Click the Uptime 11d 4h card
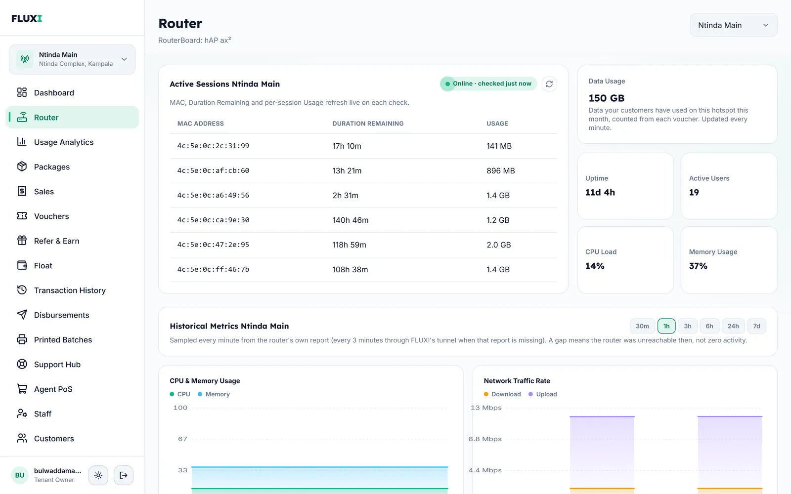 click(x=625, y=186)
